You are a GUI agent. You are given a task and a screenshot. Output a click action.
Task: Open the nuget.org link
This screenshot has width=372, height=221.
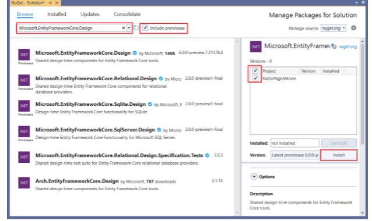[x=348, y=47]
